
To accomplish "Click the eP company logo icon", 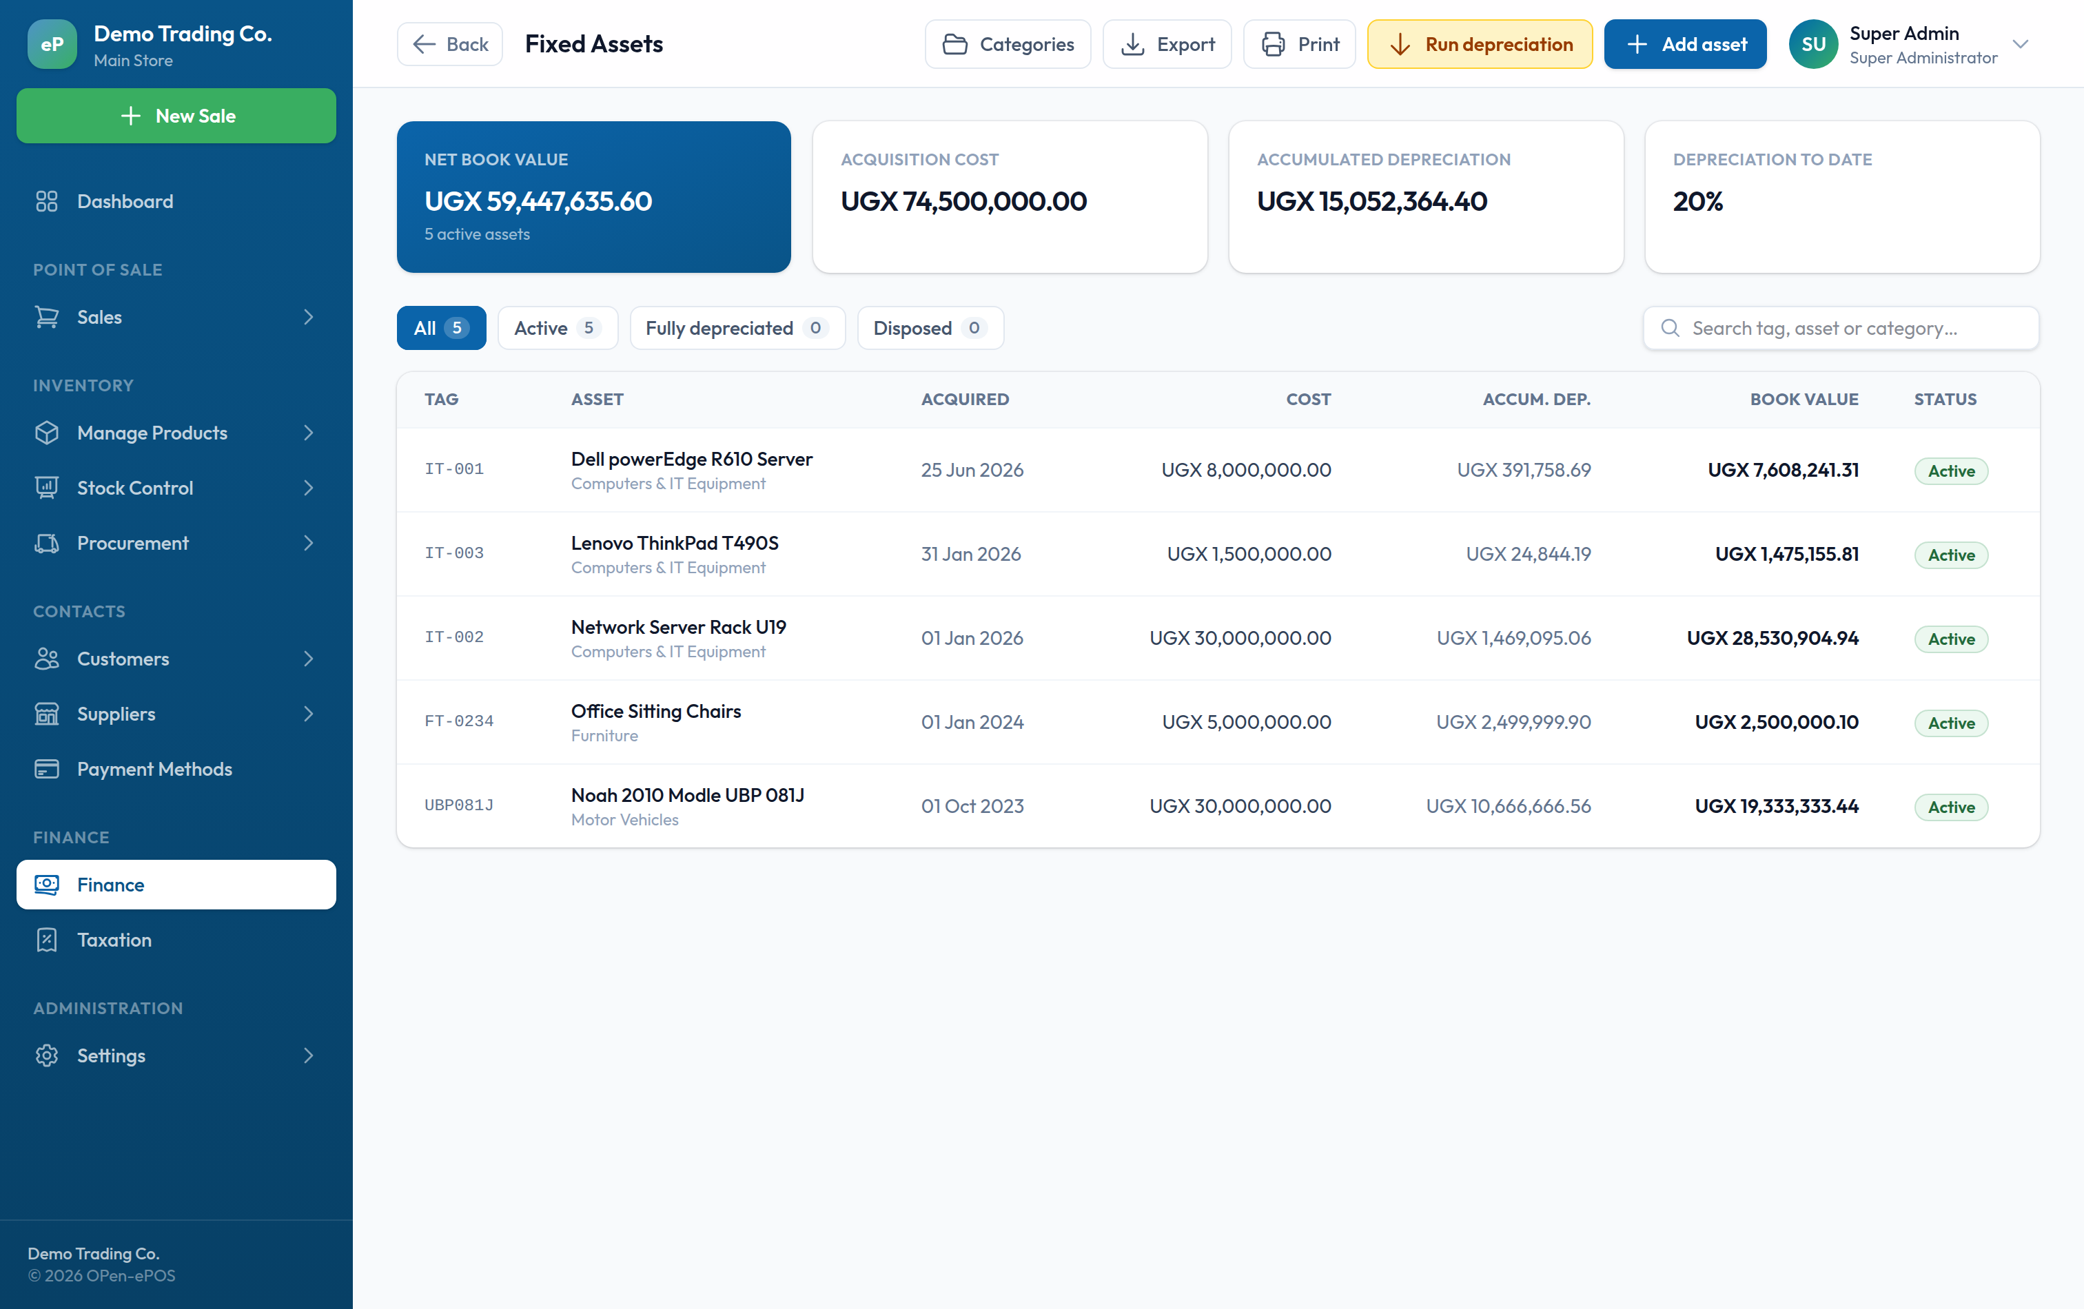I will click(52, 44).
